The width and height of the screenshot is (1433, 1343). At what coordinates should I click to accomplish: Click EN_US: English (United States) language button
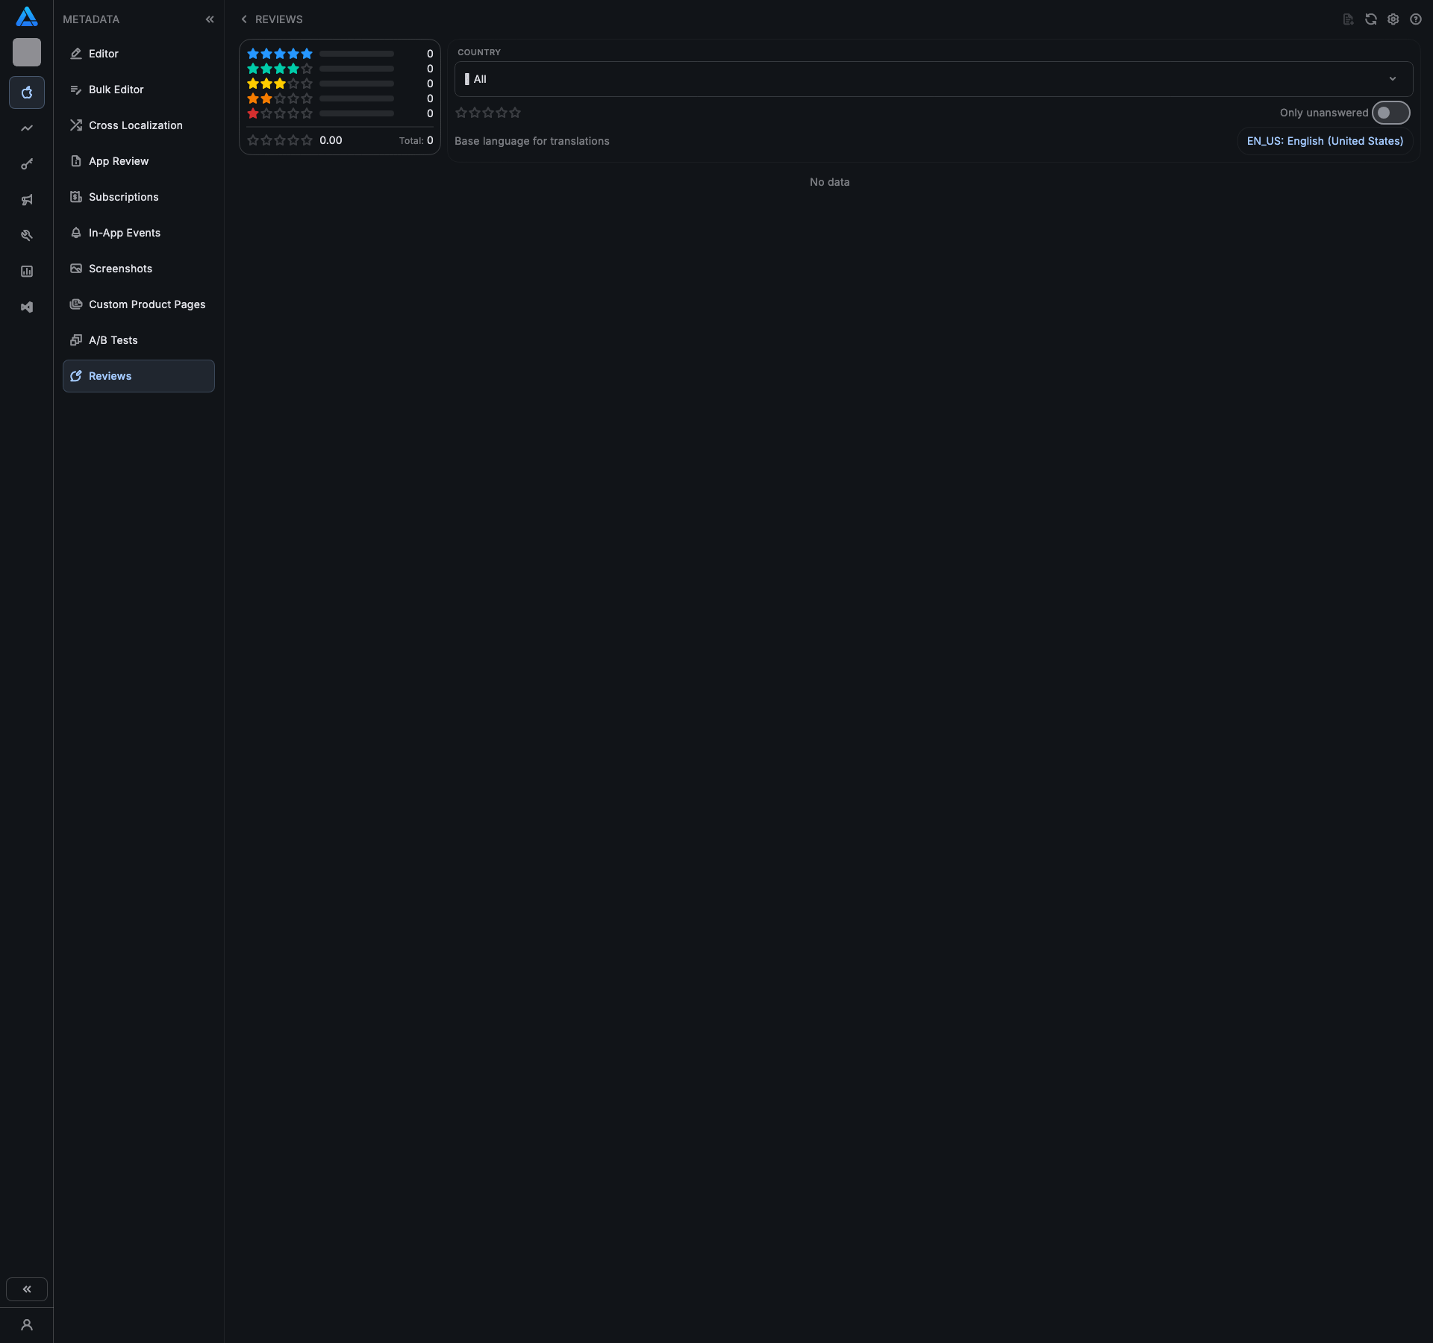[1325, 141]
